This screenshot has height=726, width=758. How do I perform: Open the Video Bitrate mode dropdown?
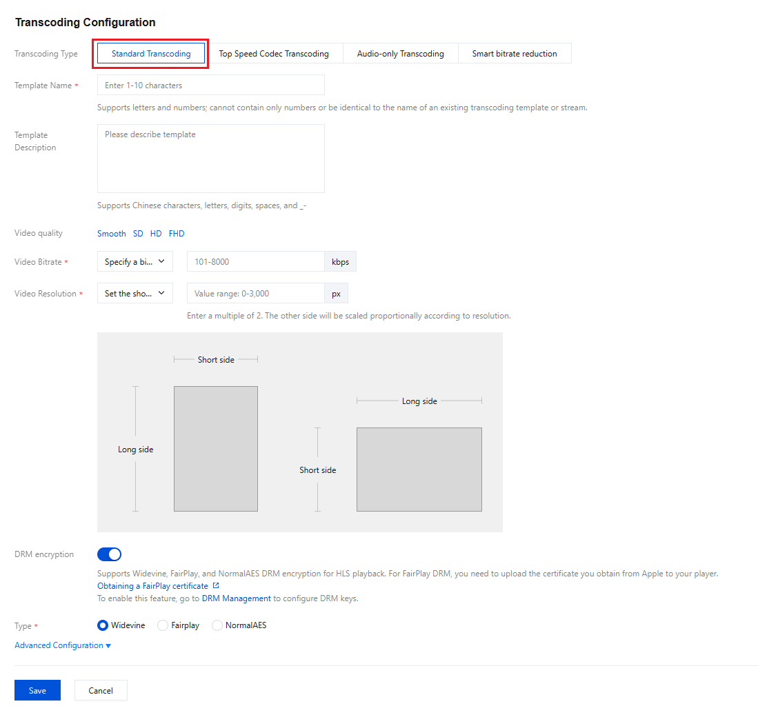(x=135, y=261)
